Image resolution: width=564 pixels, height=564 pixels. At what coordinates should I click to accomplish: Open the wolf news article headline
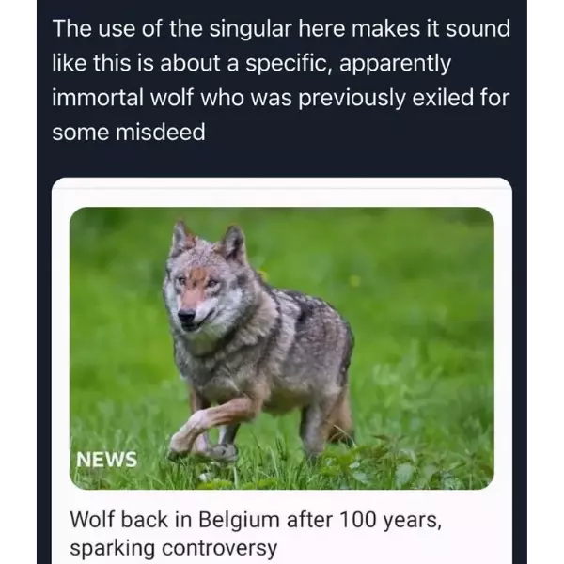point(256,534)
